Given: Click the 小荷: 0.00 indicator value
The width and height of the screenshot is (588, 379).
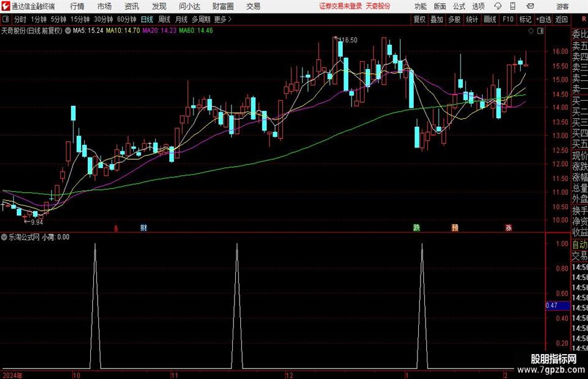Looking at the screenshot, I should coord(55,237).
